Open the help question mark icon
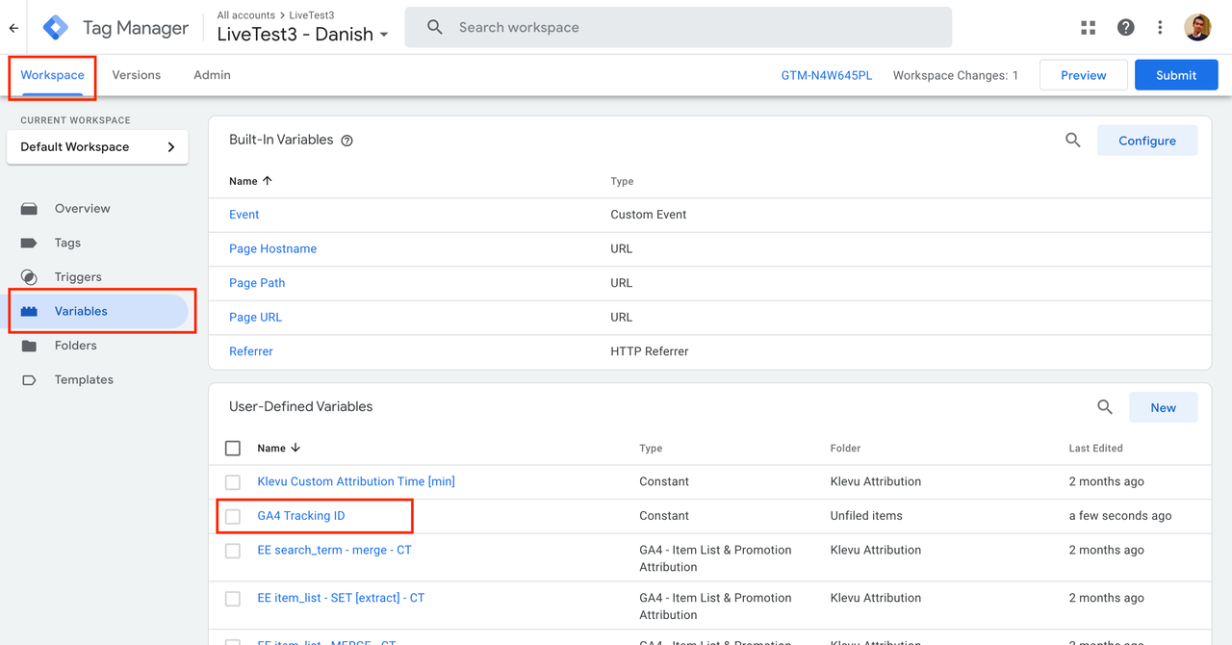The width and height of the screenshot is (1232, 645). (x=1125, y=28)
